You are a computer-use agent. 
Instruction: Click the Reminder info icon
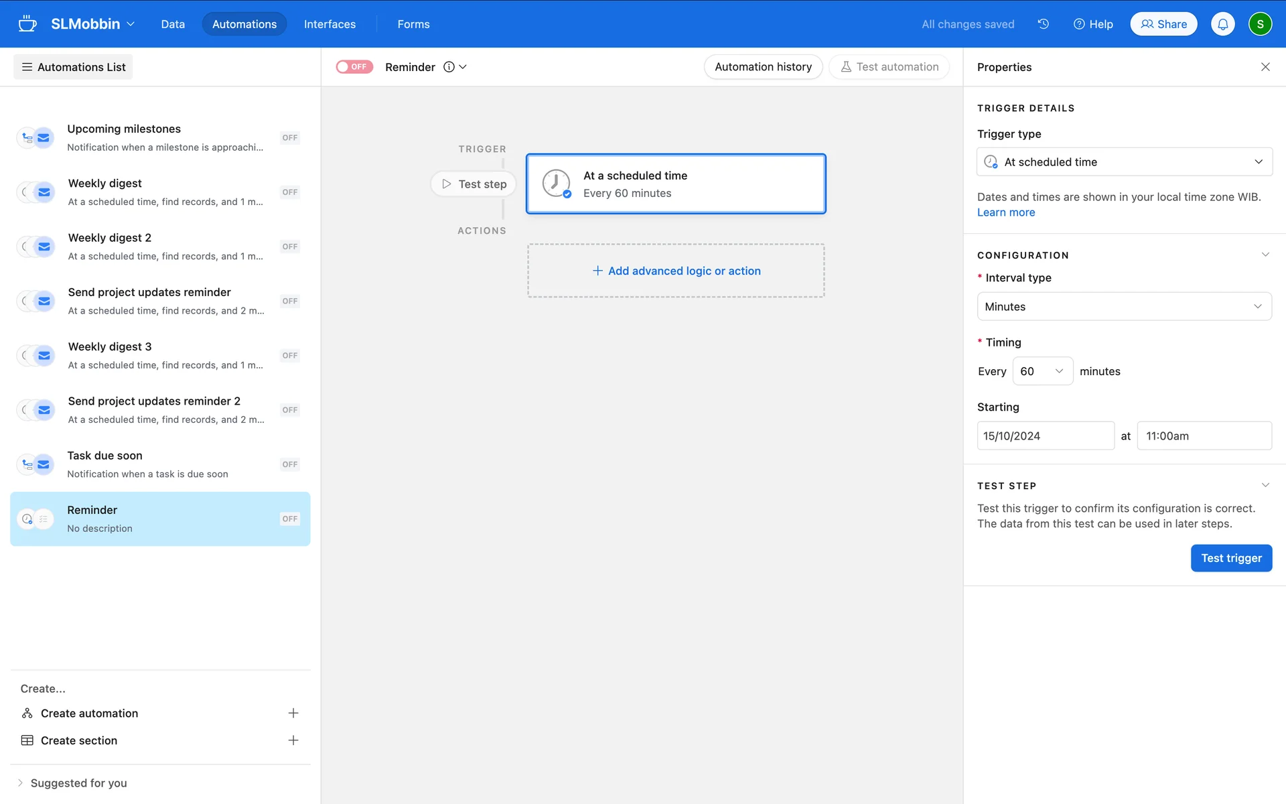coord(449,67)
